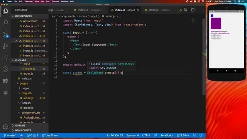The height and width of the screenshot is (139, 247).
Task: Click the master branch status bar item
Action: coord(10,136)
